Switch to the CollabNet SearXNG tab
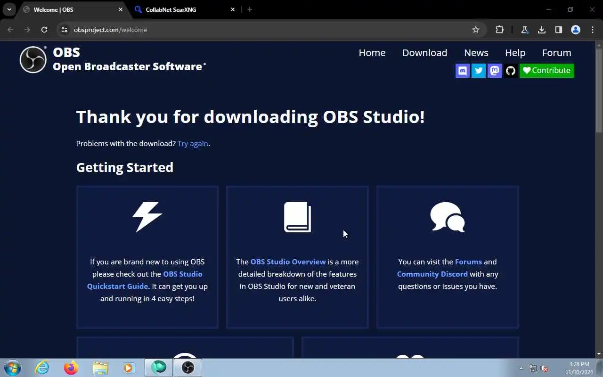This screenshot has height=377, width=603. [x=185, y=9]
